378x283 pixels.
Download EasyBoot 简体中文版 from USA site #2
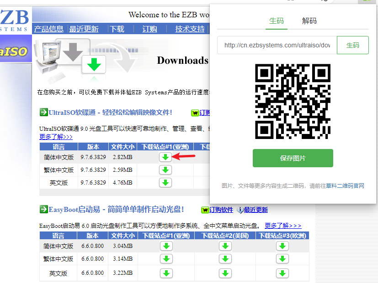pos(225,246)
